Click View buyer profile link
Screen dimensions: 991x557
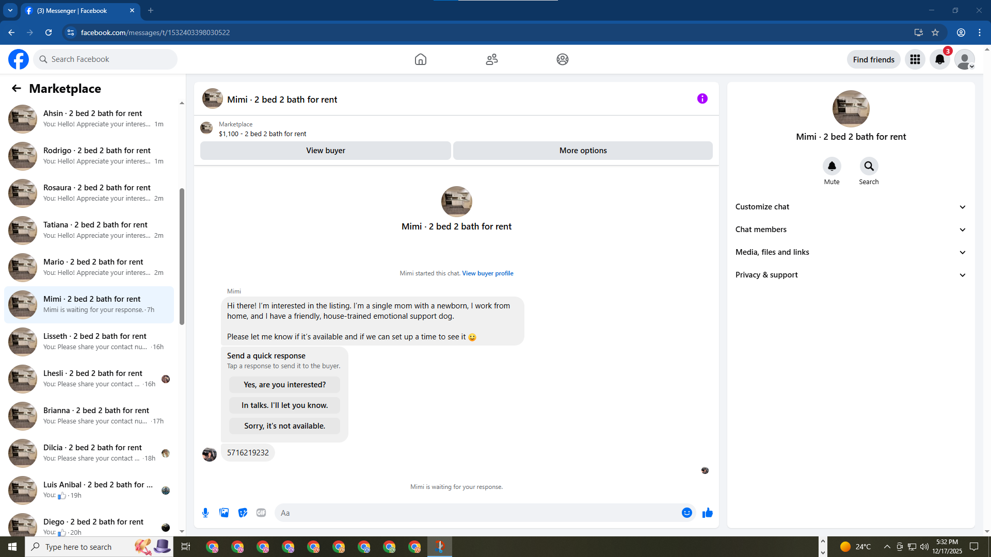click(x=487, y=273)
